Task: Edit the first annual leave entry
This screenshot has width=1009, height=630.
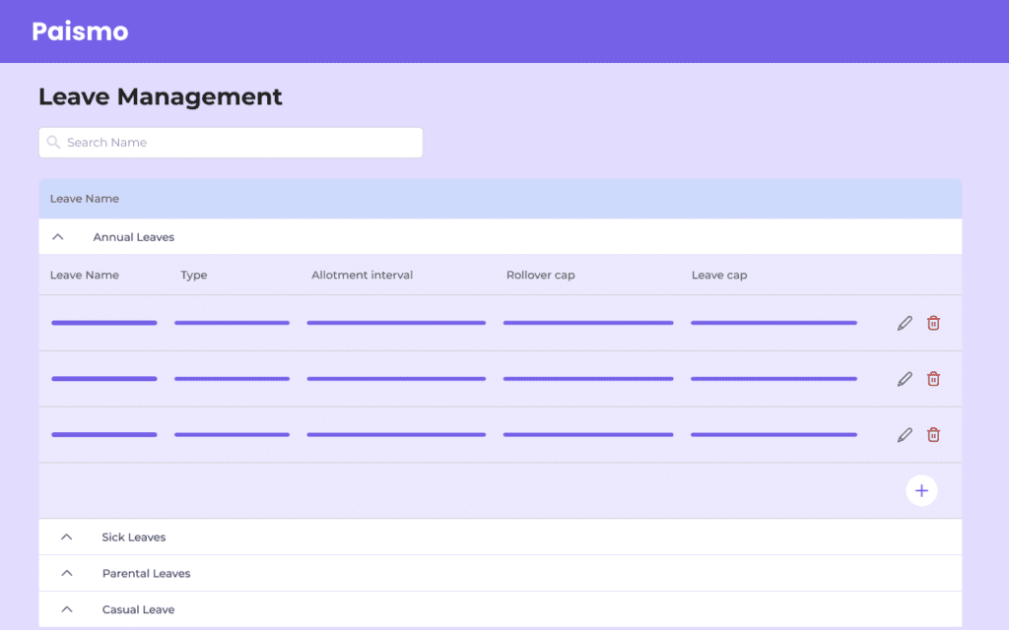Action: [904, 322]
